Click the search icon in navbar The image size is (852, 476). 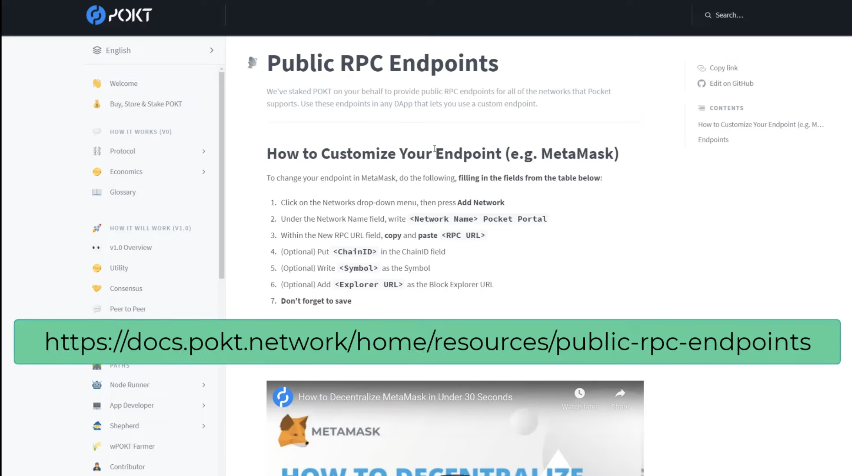point(708,14)
